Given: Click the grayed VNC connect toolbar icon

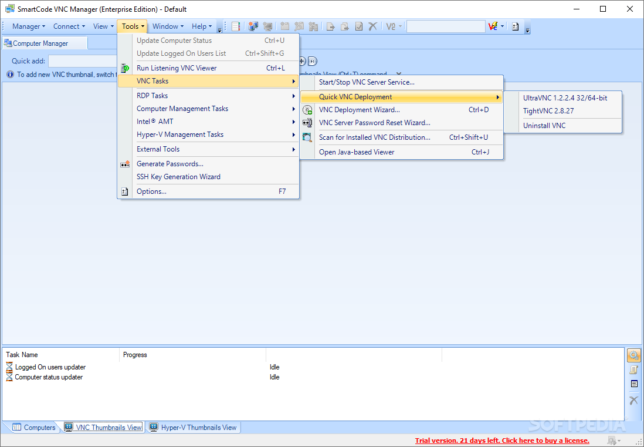Looking at the screenshot, I should pos(391,26).
